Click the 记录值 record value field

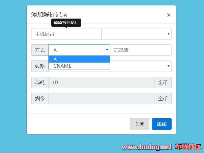[141, 50]
